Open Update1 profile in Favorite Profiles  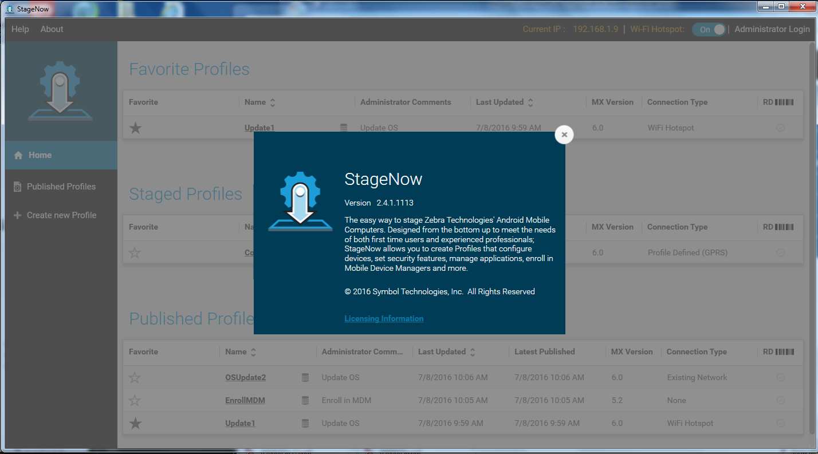click(x=259, y=128)
